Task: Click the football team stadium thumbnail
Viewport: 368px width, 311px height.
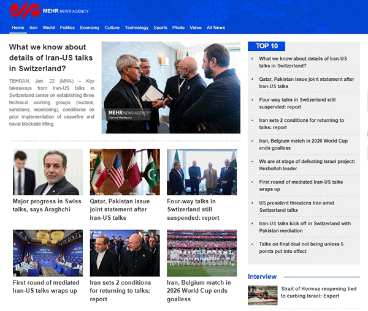Action: click(x=202, y=253)
